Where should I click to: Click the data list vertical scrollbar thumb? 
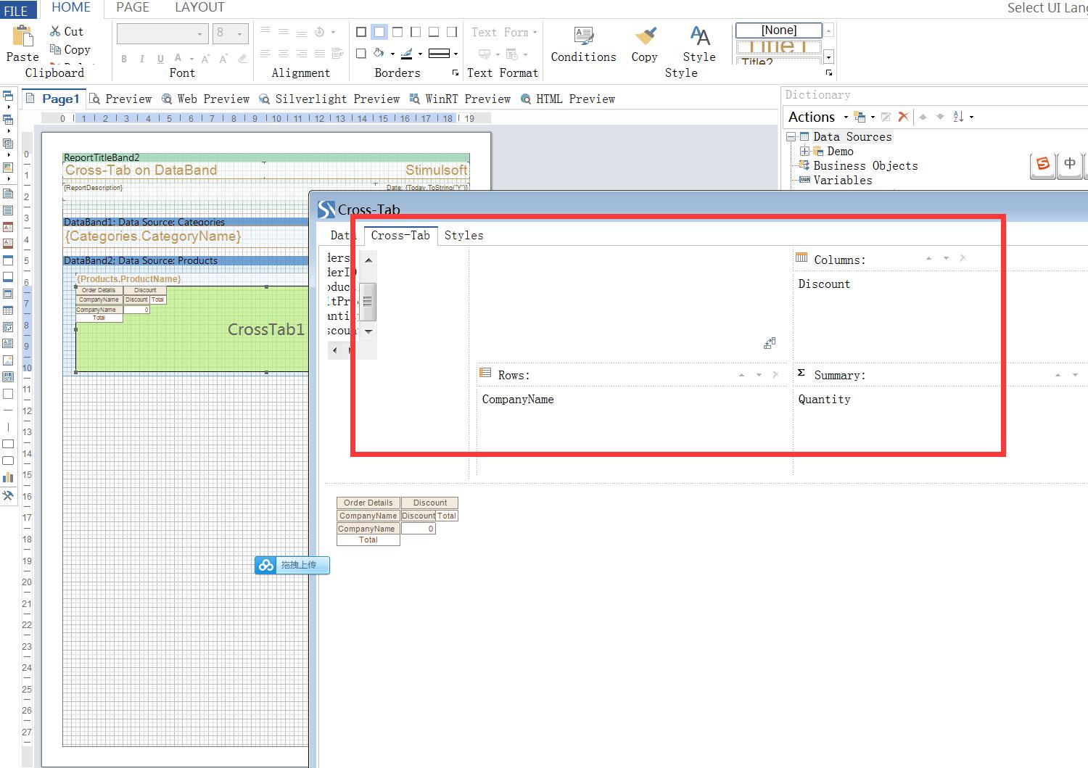pos(368,302)
